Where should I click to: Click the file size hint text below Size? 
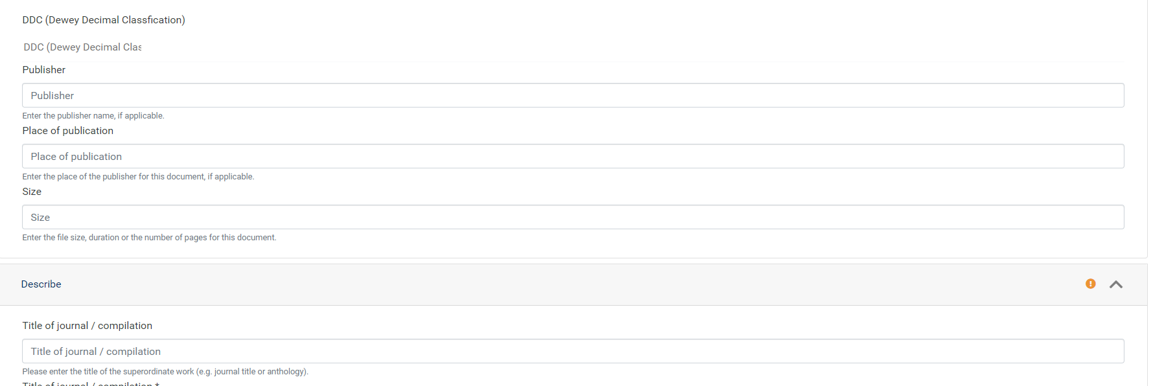pyautogui.click(x=148, y=237)
